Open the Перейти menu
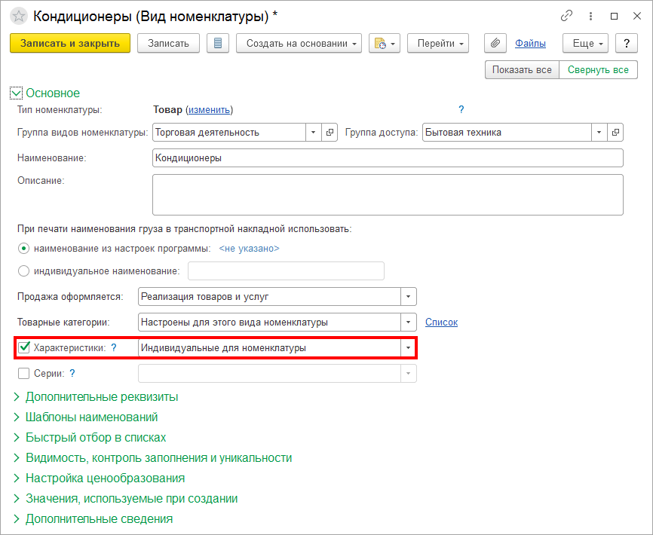The height and width of the screenshot is (535, 653). pos(437,43)
